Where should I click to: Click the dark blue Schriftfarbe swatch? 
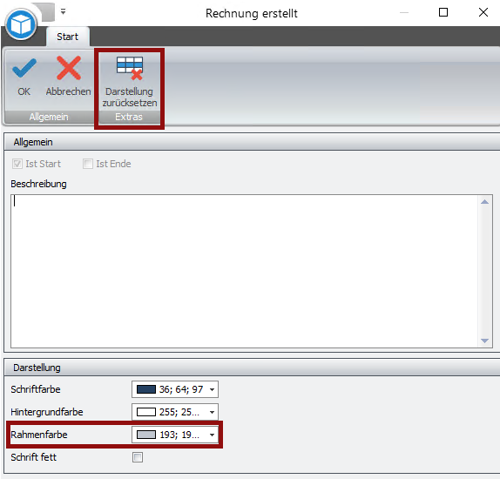pos(146,389)
